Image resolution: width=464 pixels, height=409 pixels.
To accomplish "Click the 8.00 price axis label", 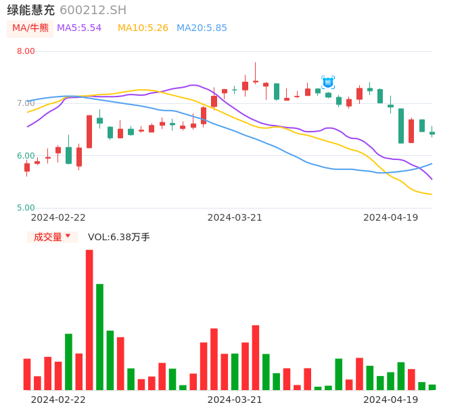I will pos(26,51).
